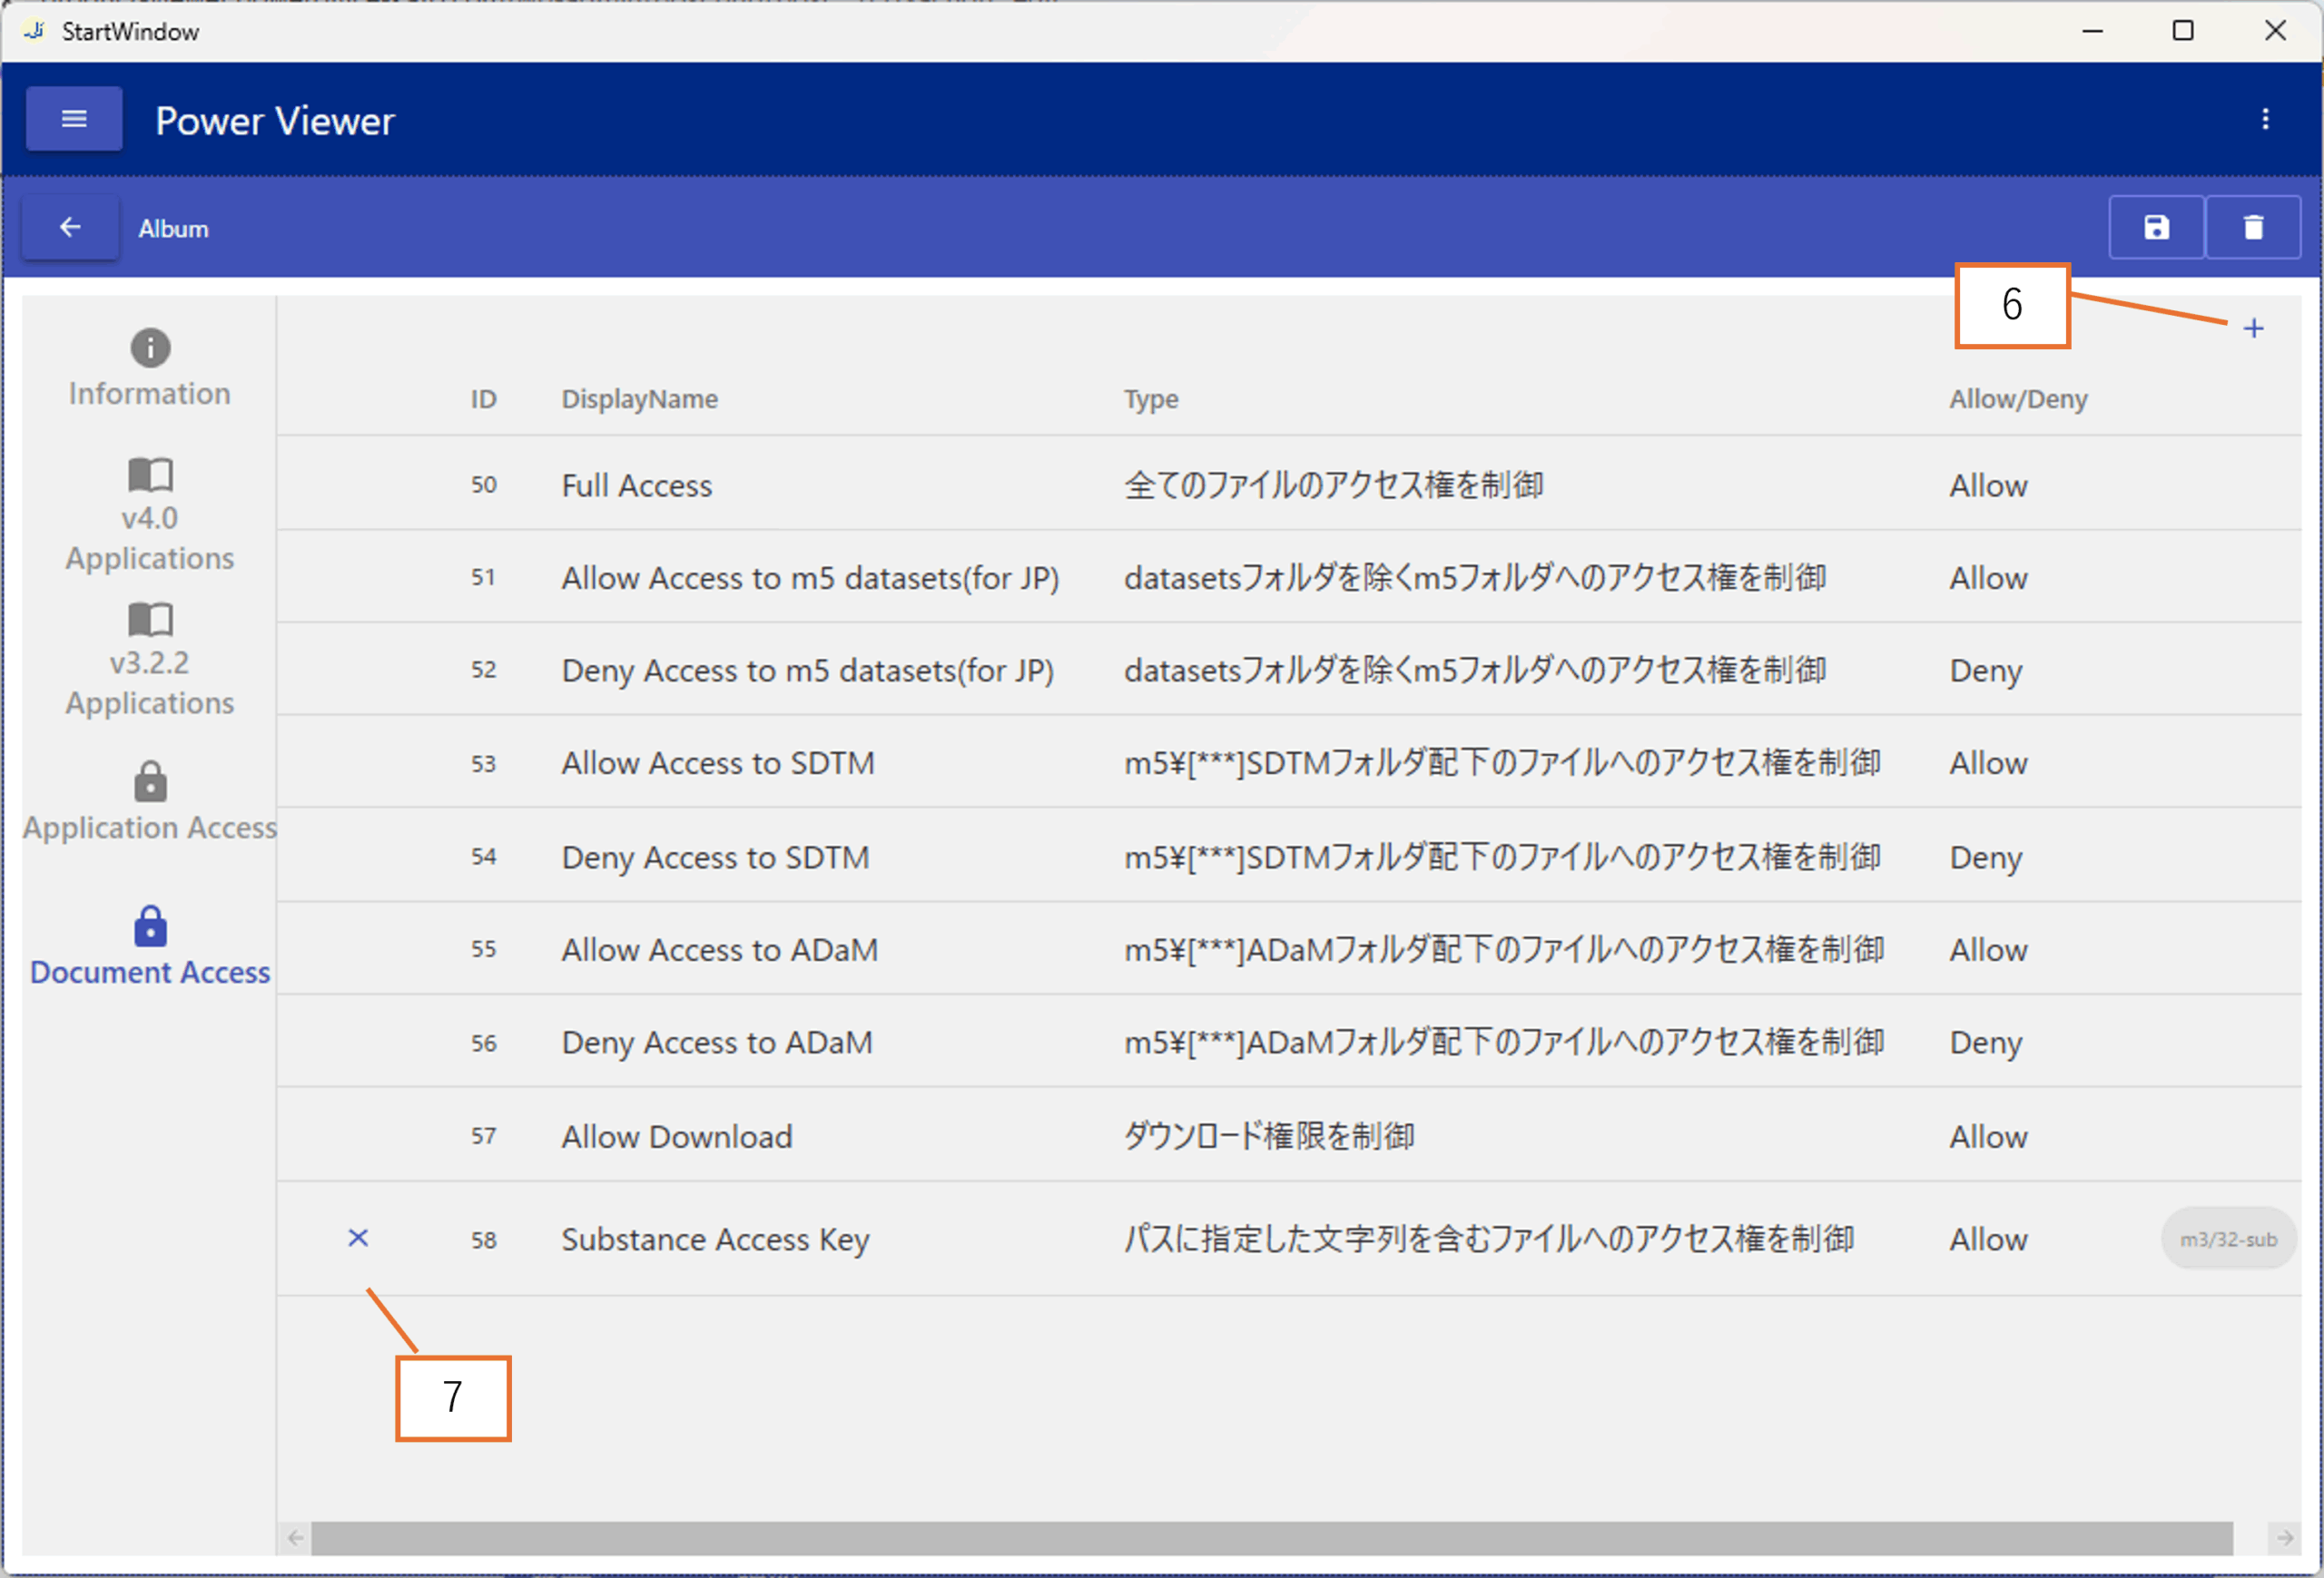
Task: Click the scrollbar right arrow
Action: 2284,1537
